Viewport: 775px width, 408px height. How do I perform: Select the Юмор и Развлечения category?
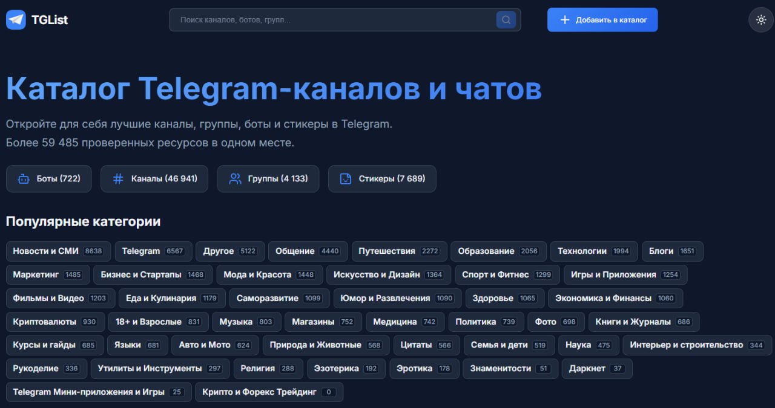(397, 299)
